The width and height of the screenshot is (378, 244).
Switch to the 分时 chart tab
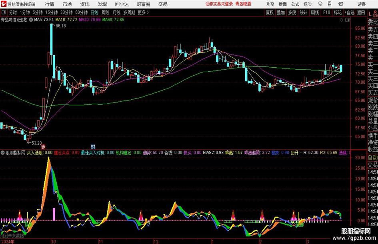point(13,12)
